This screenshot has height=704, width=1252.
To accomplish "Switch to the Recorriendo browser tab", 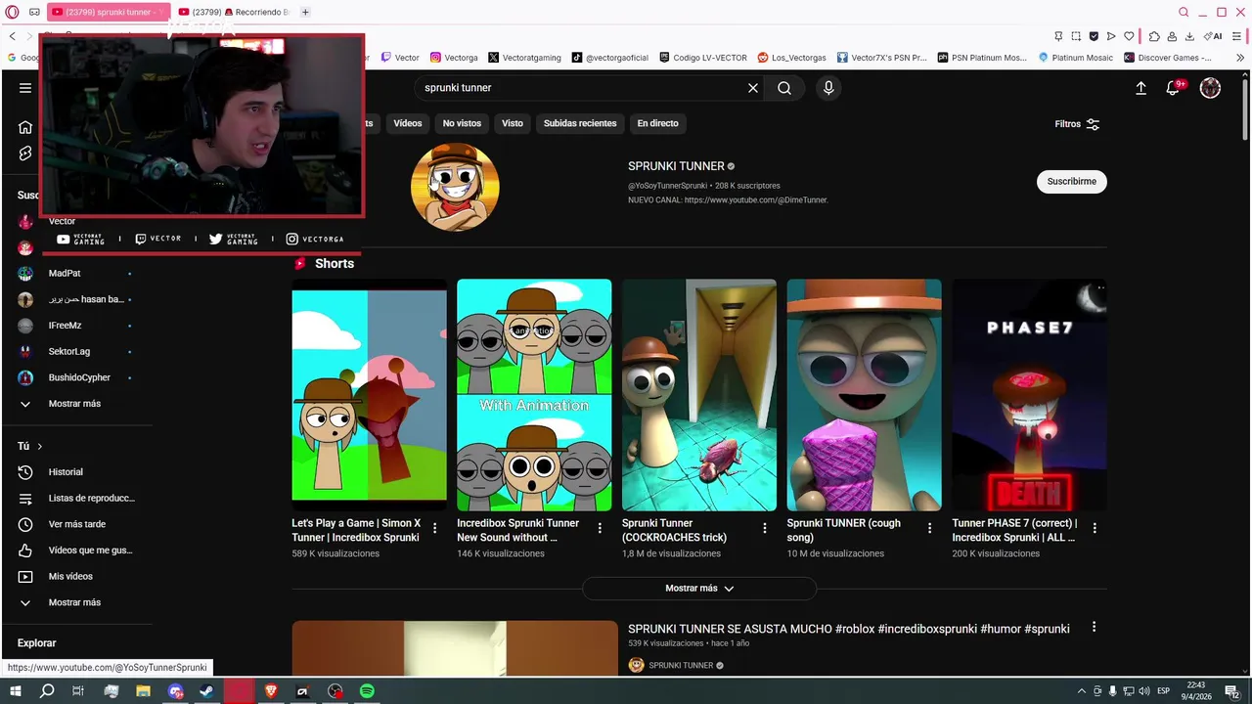I will tap(235, 13).
